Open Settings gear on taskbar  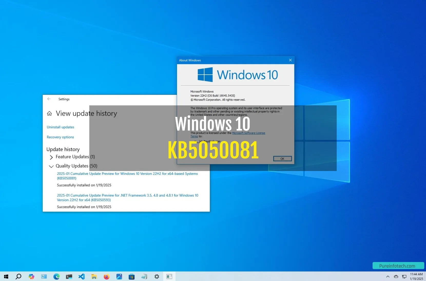(157, 276)
